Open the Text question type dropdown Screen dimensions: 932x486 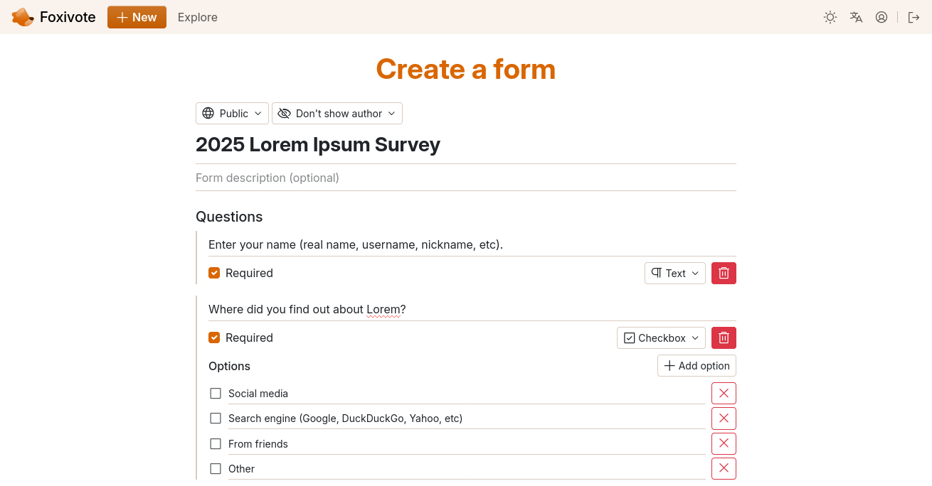click(x=675, y=273)
